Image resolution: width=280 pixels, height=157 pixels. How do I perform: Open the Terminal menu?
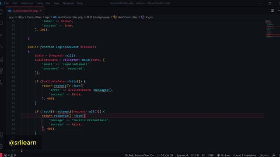click(68, 3)
